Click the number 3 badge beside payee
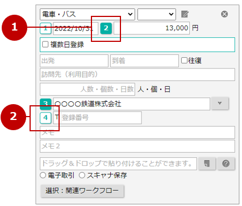This screenshot has width=242, height=206. pos(45,104)
